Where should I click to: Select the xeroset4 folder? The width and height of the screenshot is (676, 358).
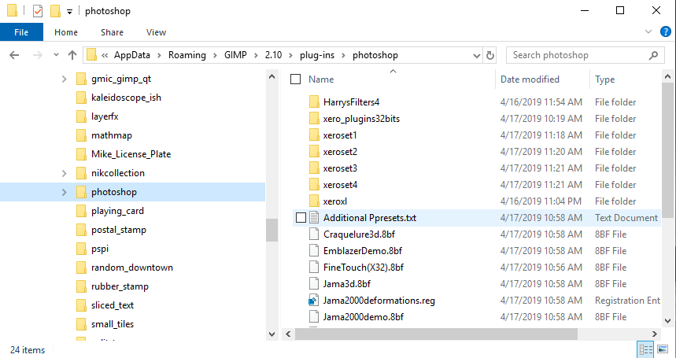pyautogui.click(x=340, y=185)
